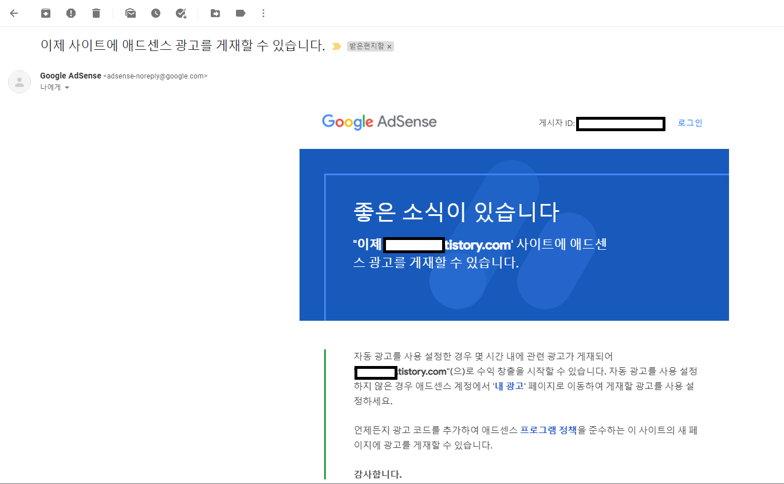Mark the email as unread

[131, 13]
